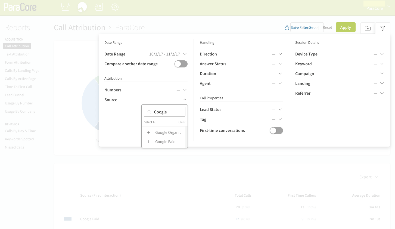Expand the Landing filter chevron
Image resolution: width=395 pixels, height=229 pixels.
(382, 83)
